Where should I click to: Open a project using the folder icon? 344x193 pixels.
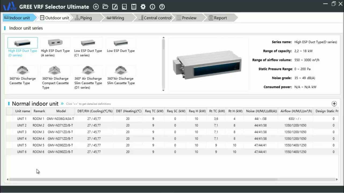pos(105,7)
